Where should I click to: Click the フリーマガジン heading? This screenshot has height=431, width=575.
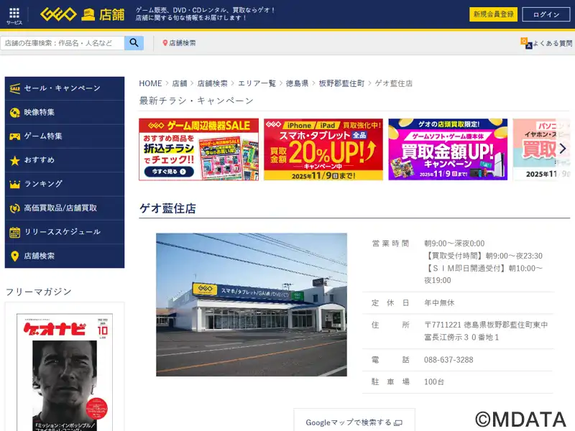[39, 292]
